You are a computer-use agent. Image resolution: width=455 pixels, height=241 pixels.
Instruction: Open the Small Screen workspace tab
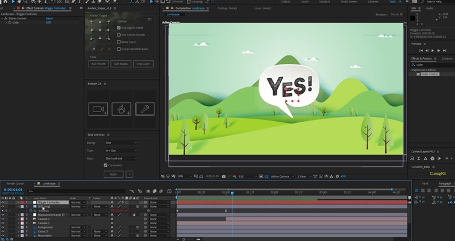coord(348,2)
